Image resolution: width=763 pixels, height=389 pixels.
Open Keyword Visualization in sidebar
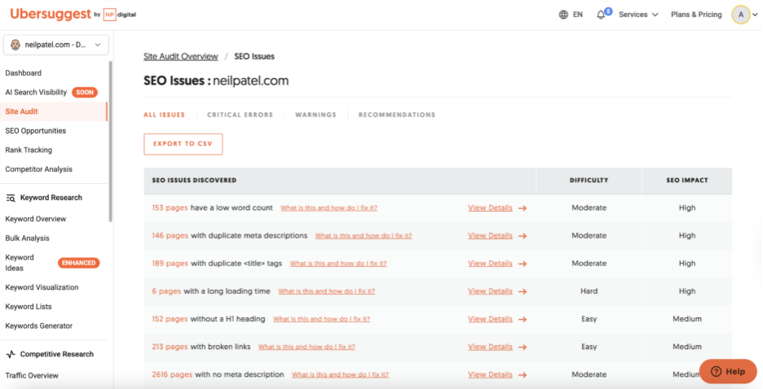click(x=42, y=287)
